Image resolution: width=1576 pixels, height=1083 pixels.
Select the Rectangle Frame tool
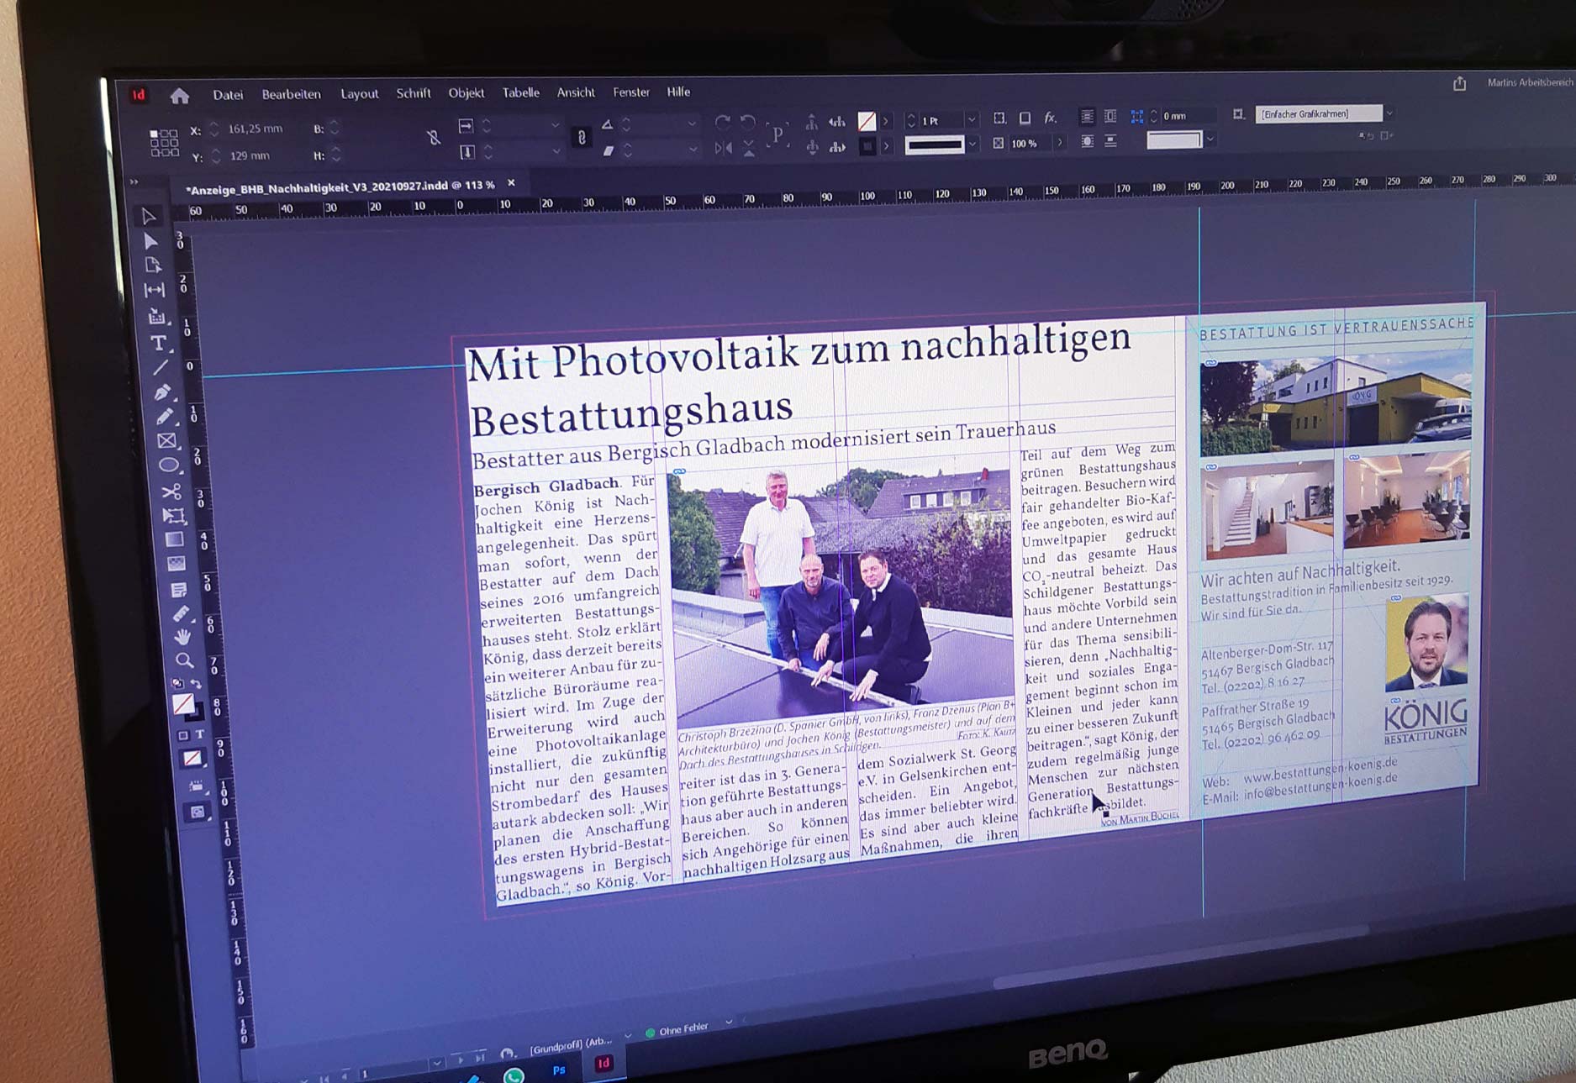(x=167, y=440)
